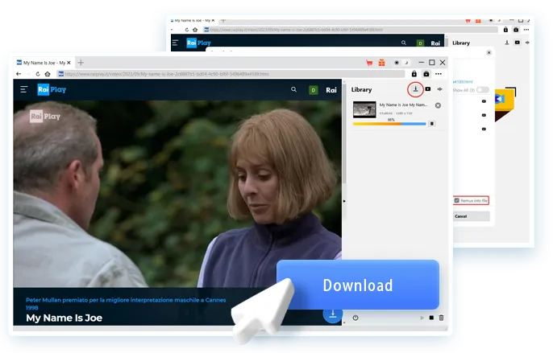This screenshot has height=353, width=553.
Task: Open the three-dots more menu in back window
Action: [x=526, y=30]
